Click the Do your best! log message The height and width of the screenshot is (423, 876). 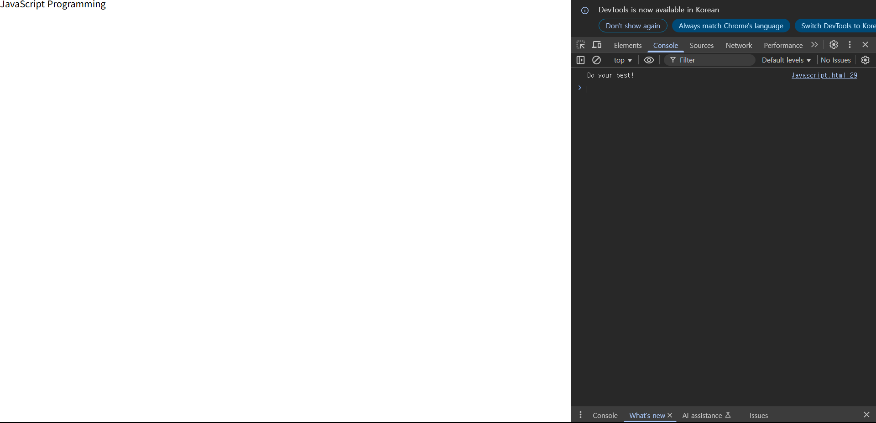(x=610, y=75)
